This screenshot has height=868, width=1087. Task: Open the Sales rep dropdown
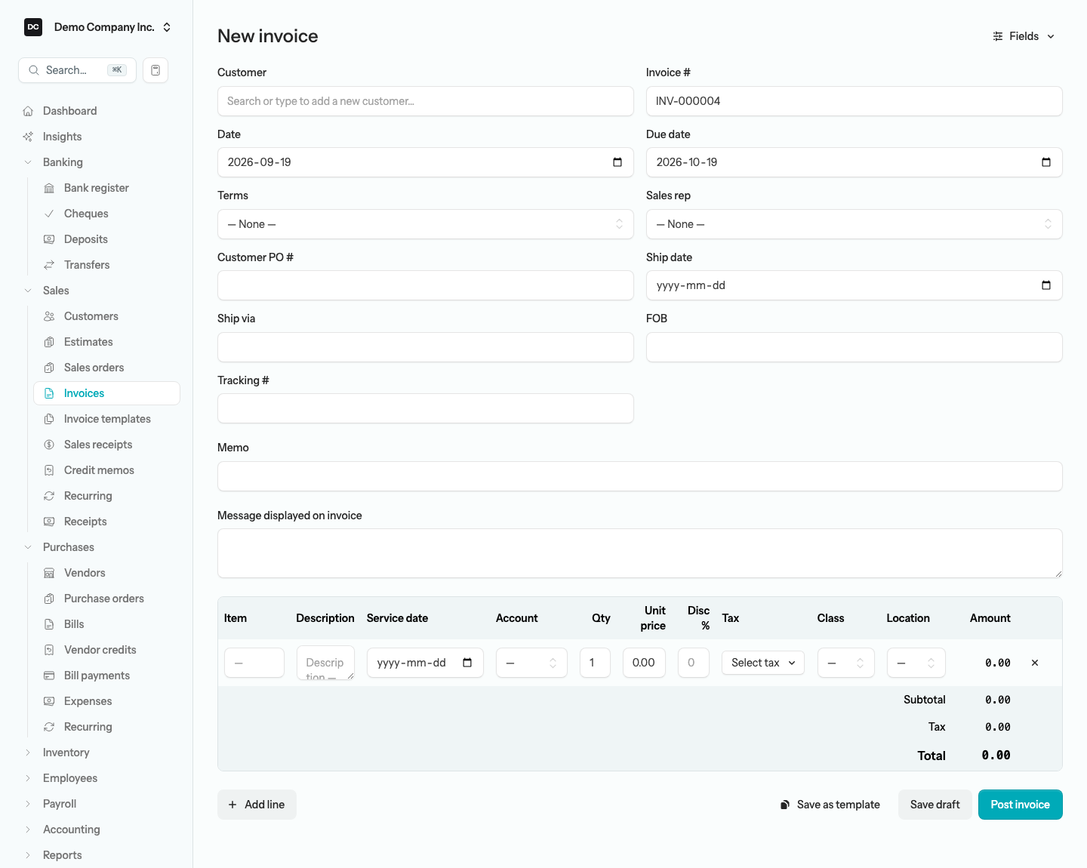click(x=855, y=224)
